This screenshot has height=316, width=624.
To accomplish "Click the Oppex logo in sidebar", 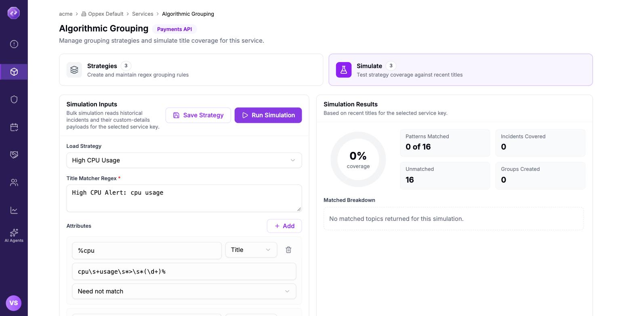I will [14, 13].
